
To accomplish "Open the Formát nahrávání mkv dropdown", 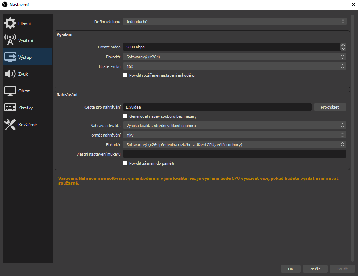I will click(x=234, y=135).
